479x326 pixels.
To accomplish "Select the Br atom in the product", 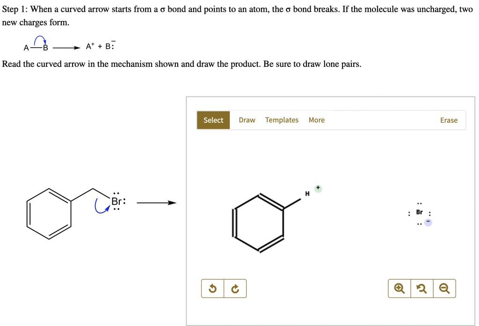I will (419, 212).
